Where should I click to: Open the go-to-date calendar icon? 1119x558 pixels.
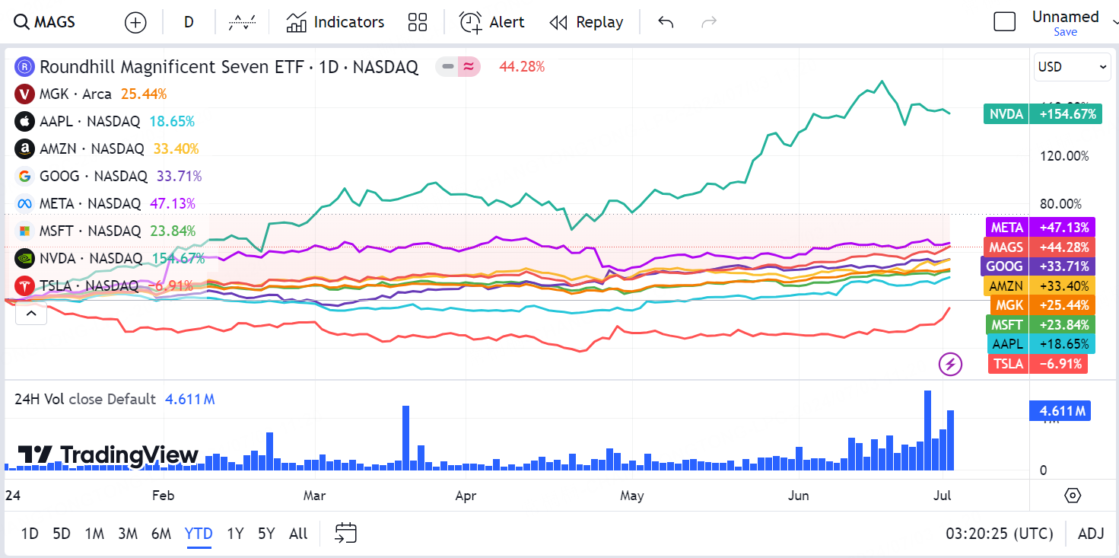click(x=345, y=534)
